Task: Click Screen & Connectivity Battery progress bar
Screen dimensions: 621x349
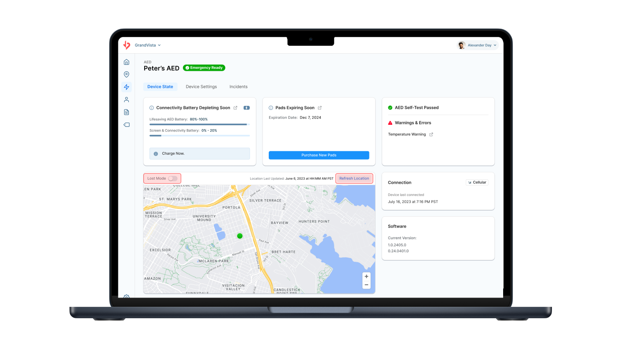Action: [x=200, y=136]
